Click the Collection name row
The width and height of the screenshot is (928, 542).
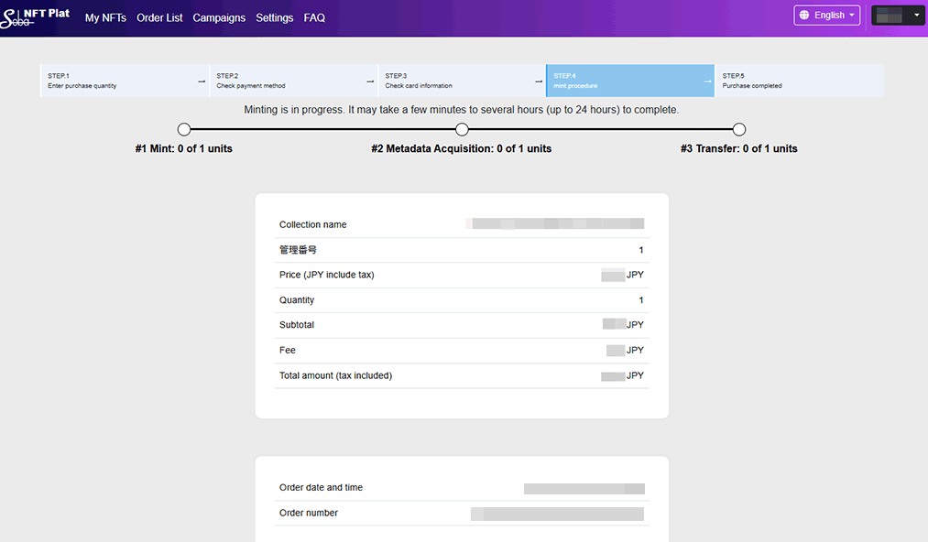pos(462,224)
